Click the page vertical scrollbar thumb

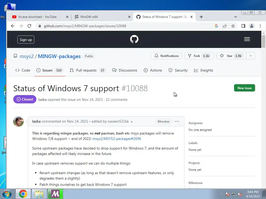[263, 41]
